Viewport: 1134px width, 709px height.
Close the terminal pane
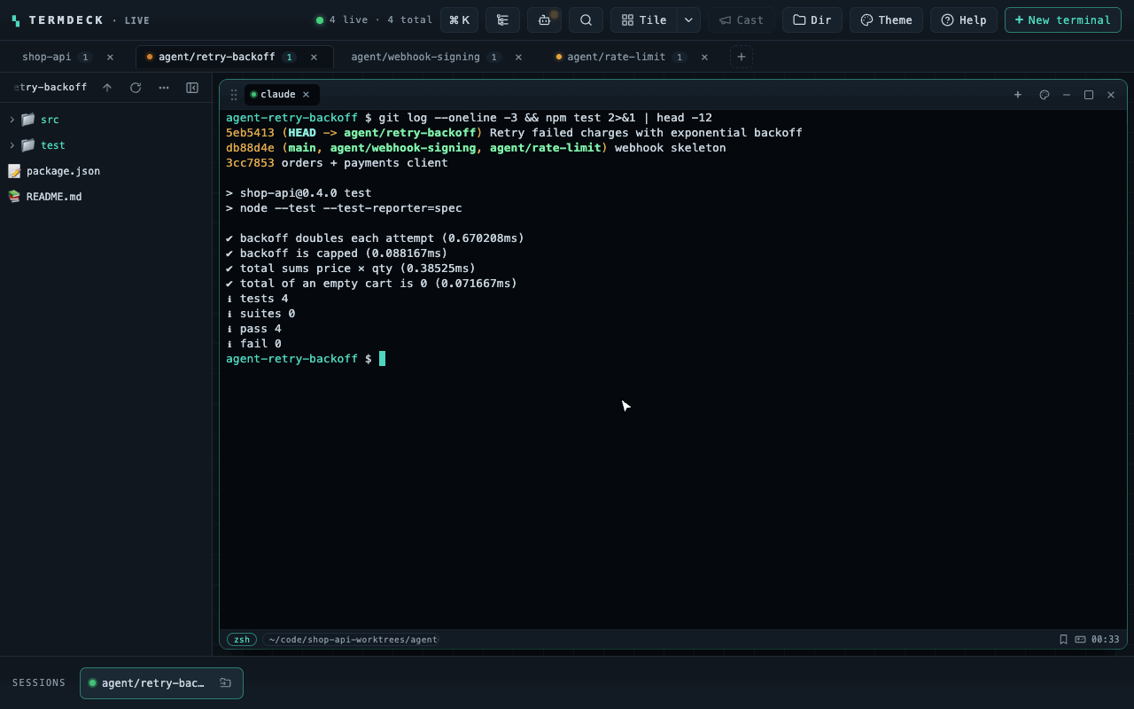click(1111, 95)
